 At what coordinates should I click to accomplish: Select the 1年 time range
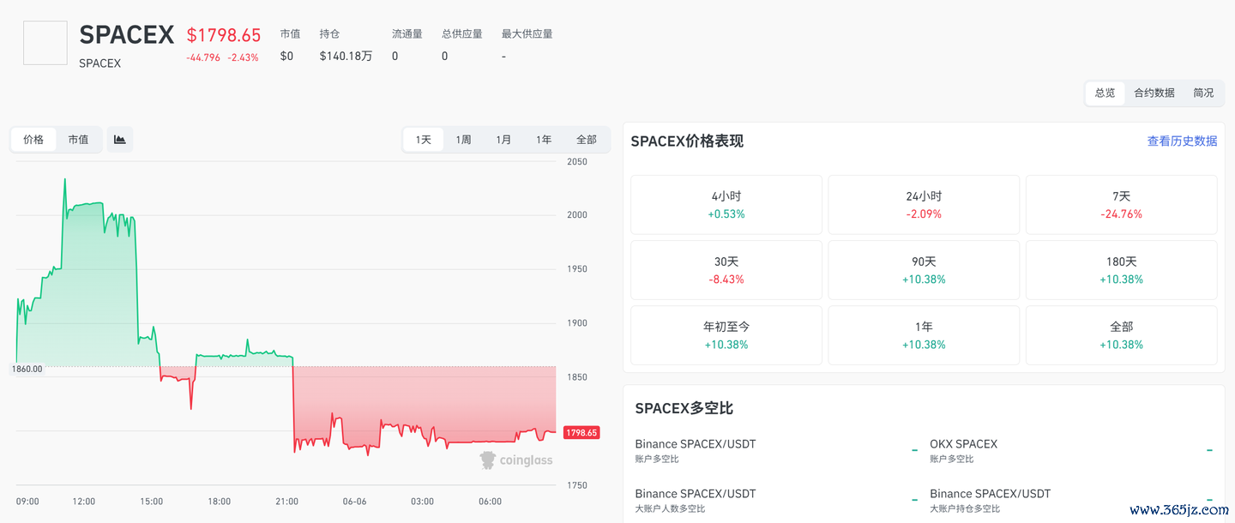(x=544, y=140)
